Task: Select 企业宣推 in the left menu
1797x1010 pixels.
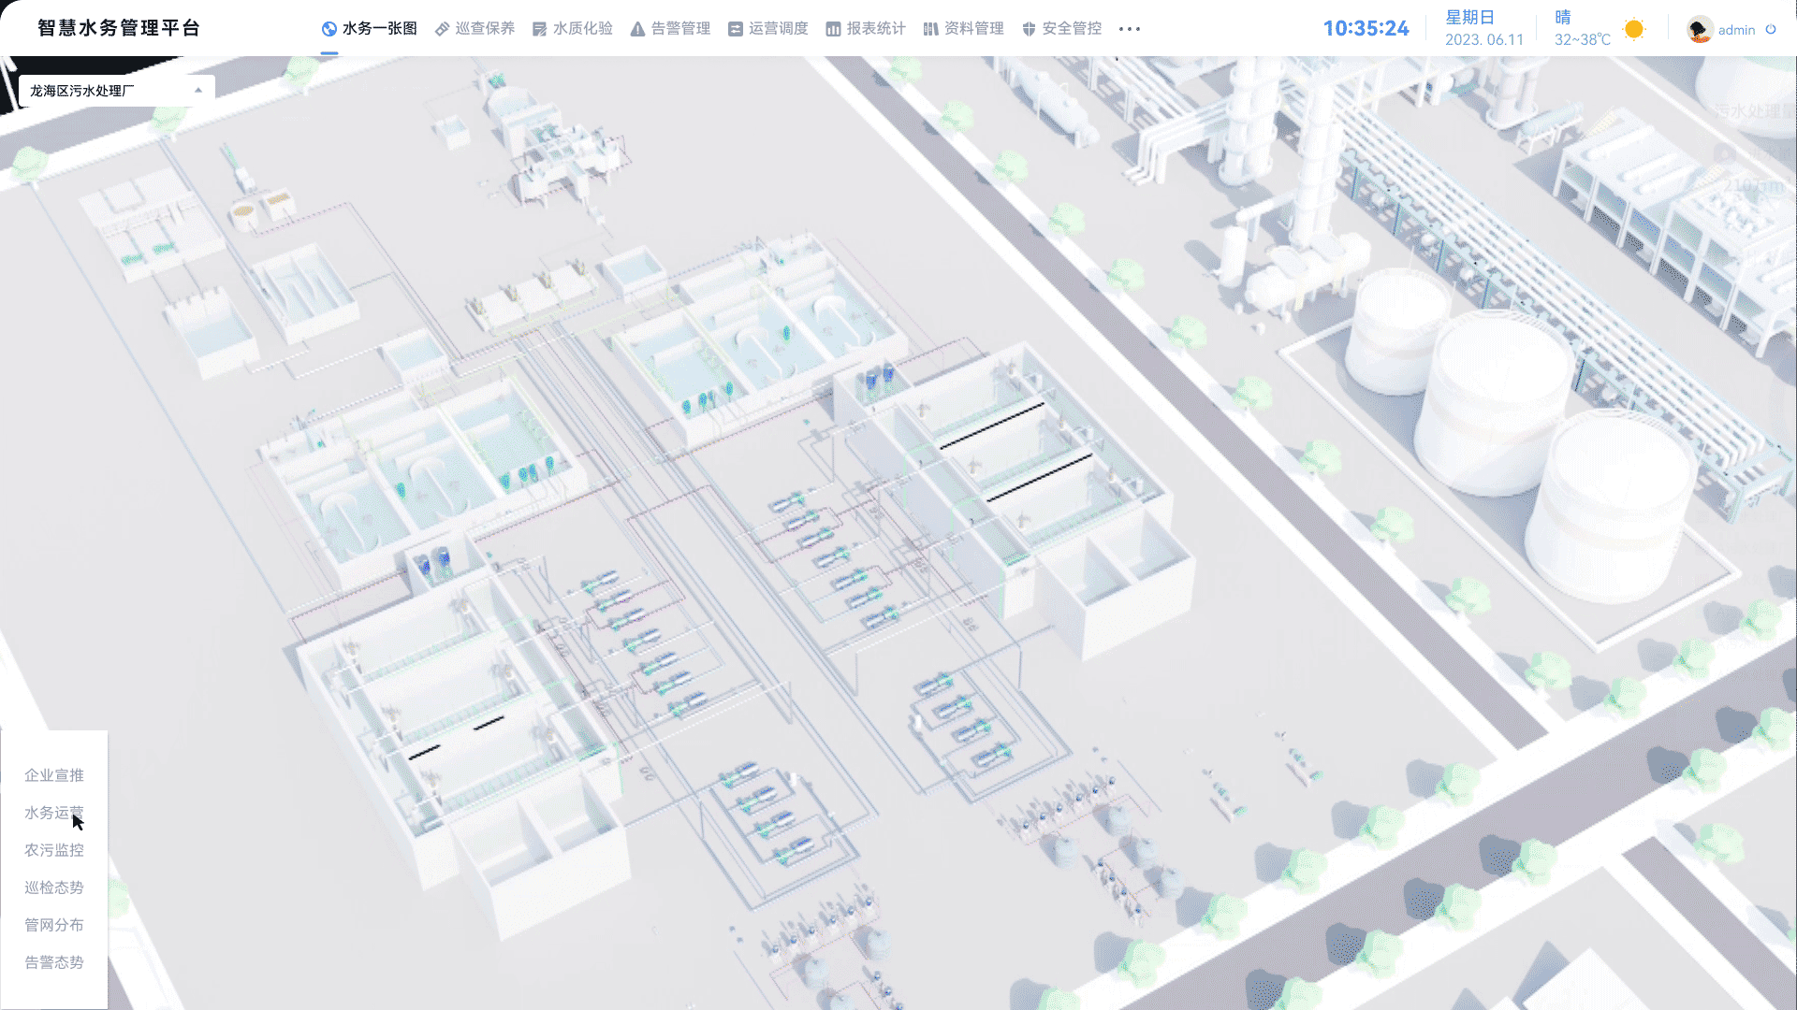Action: (54, 775)
